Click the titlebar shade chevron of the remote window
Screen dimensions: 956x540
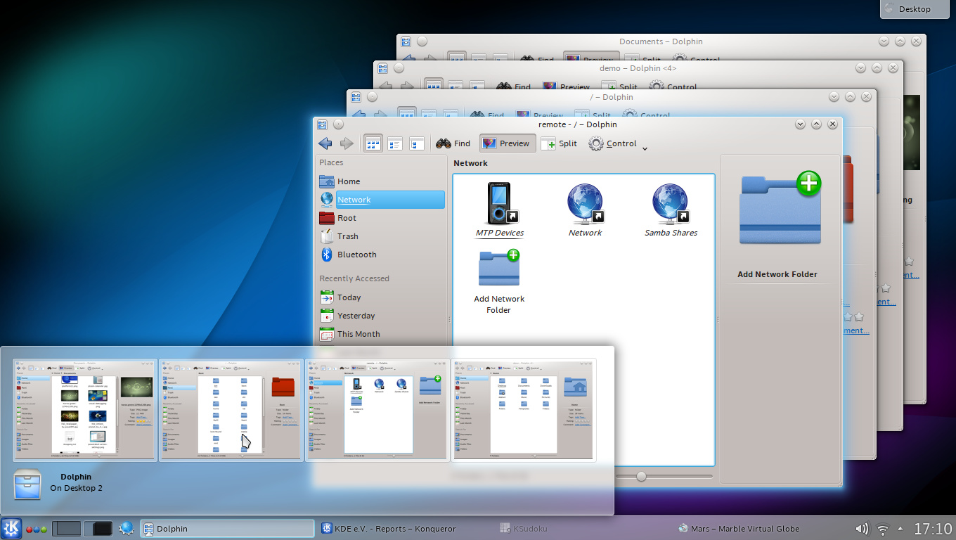[x=800, y=124]
